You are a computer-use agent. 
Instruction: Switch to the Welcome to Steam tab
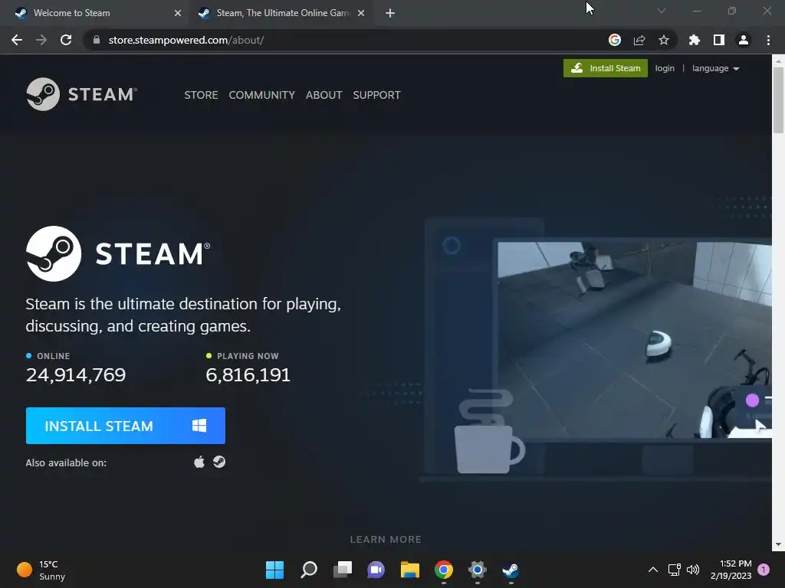coord(94,13)
